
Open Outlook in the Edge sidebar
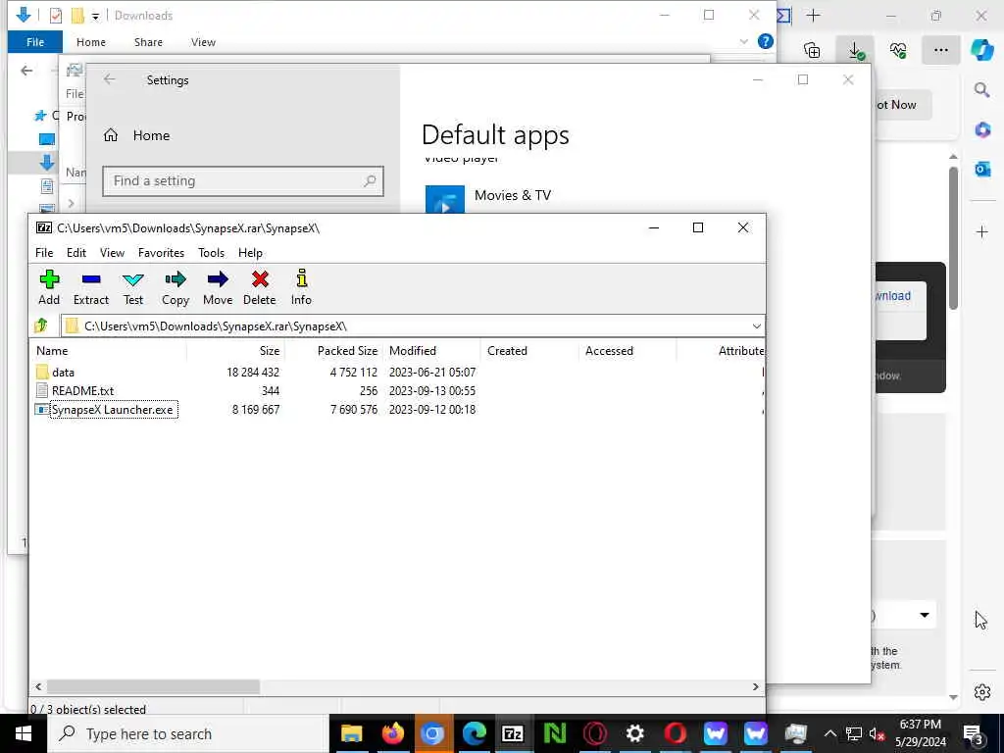982,169
